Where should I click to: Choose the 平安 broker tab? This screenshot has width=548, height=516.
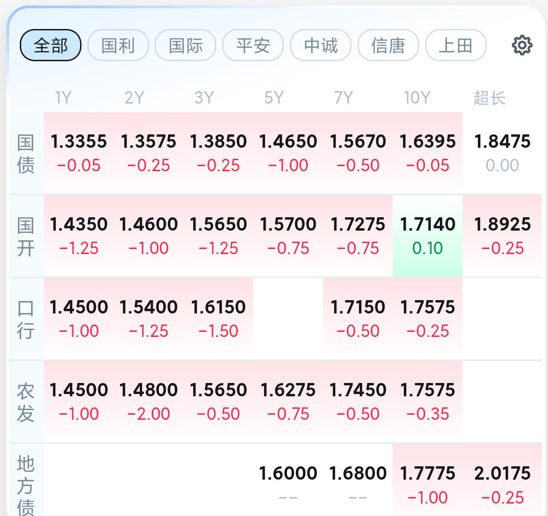[x=253, y=45]
